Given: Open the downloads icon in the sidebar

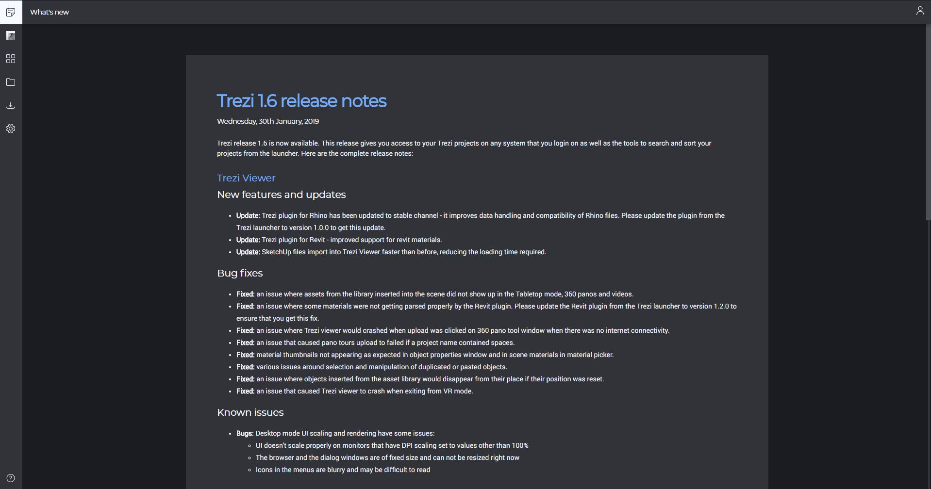Looking at the screenshot, I should click(11, 105).
